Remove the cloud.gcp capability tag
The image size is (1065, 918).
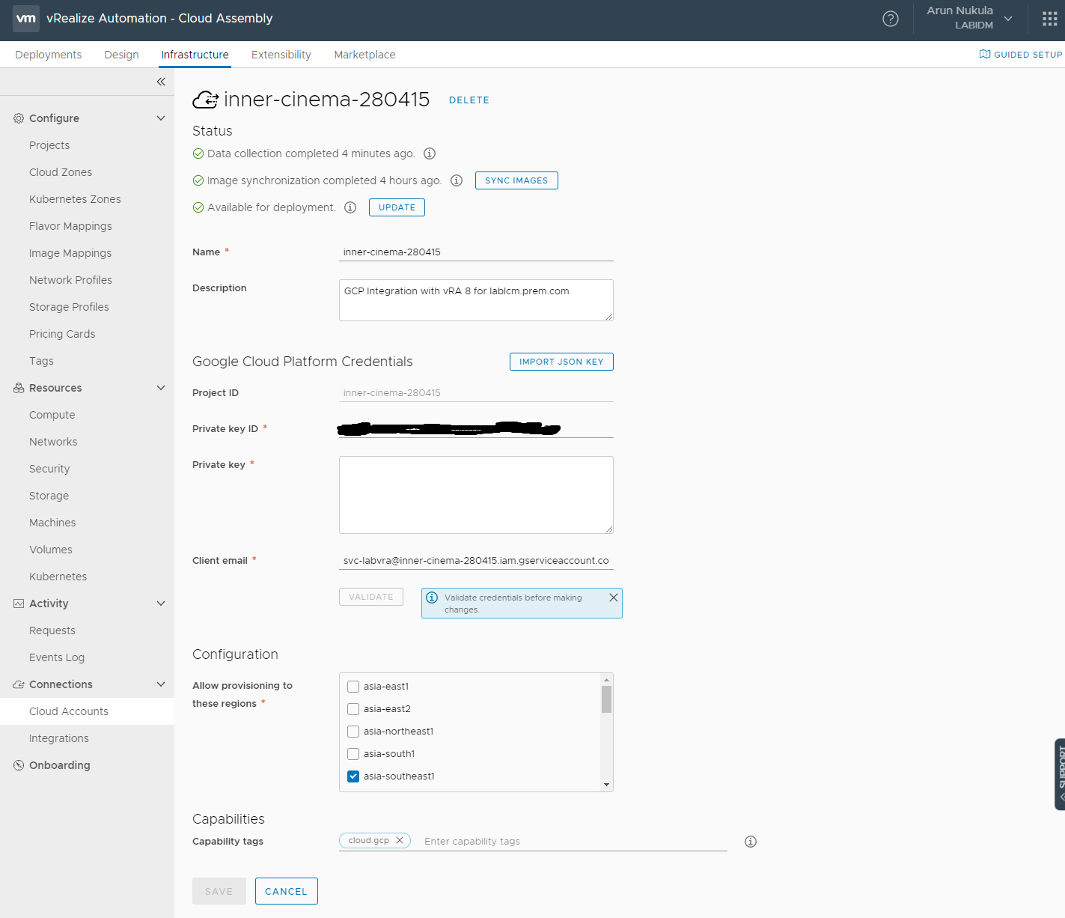point(400,840)
